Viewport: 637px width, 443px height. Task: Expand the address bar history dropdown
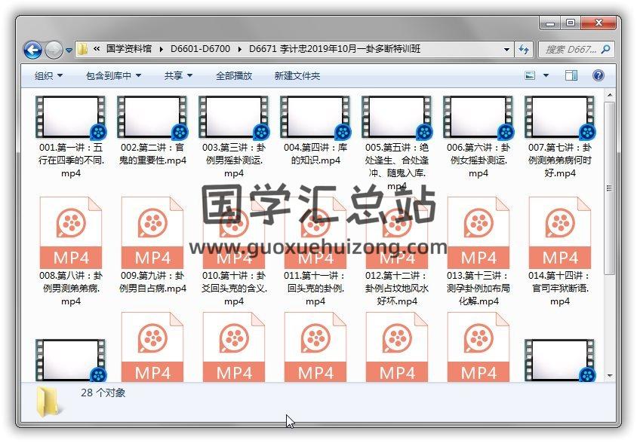click(506, 50)
